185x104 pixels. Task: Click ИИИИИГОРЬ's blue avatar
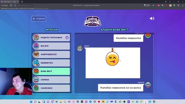click(36, 63)
